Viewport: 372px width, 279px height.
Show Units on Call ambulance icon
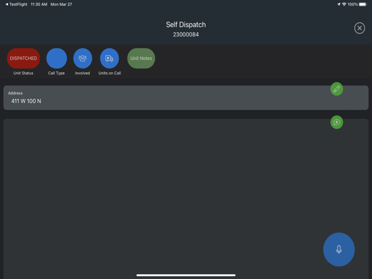point(109,59)
